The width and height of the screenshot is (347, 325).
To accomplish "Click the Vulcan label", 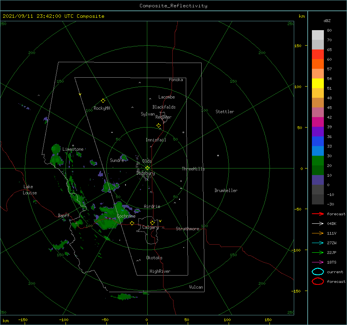I will point(196,287).
